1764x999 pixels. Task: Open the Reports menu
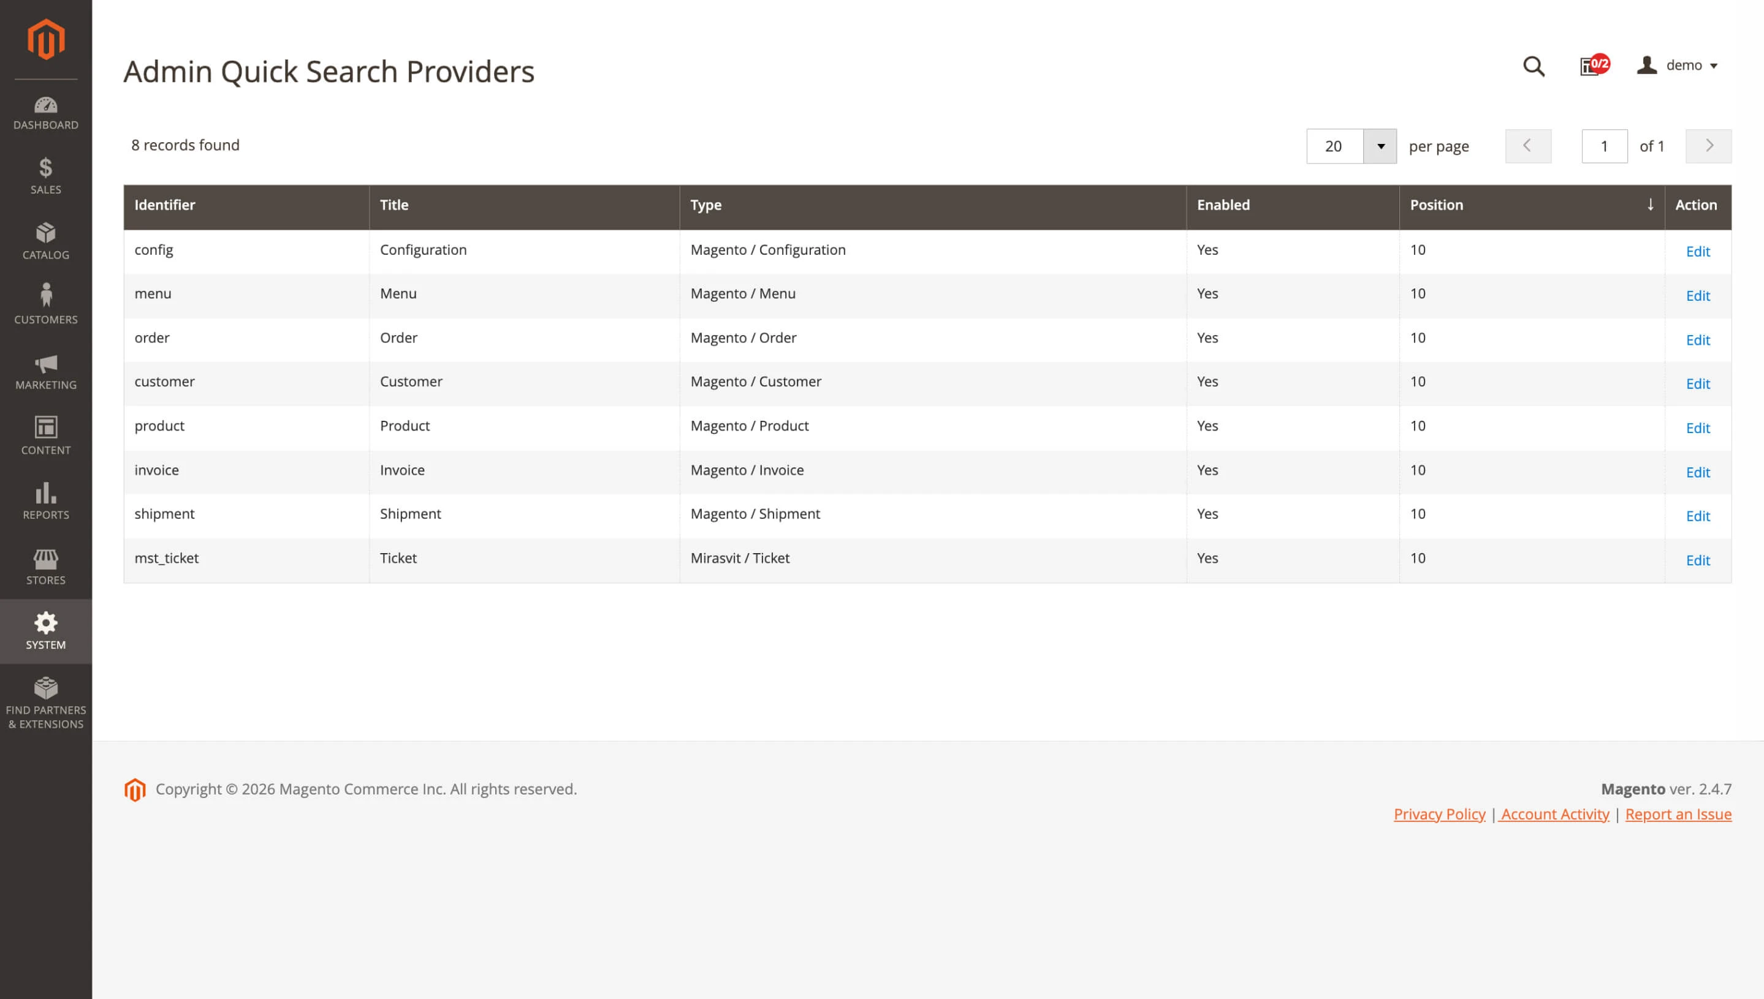[46, 502]
